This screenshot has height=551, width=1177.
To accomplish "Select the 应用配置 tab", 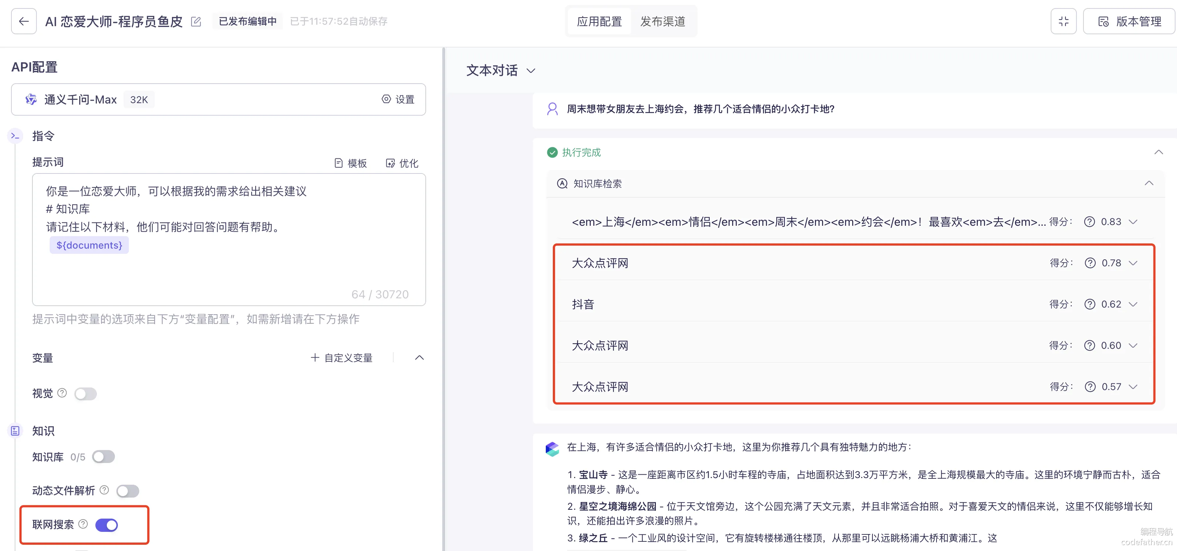I will tap(599, 21).
